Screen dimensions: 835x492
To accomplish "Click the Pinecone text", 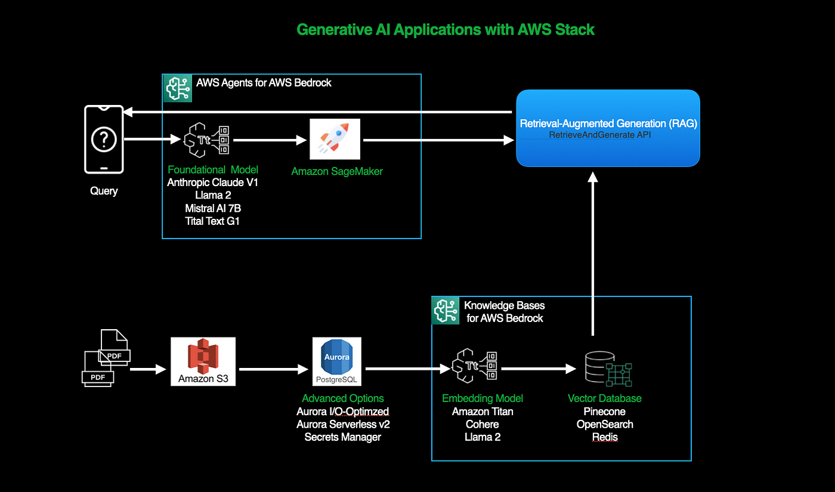I will pos(605,411).
